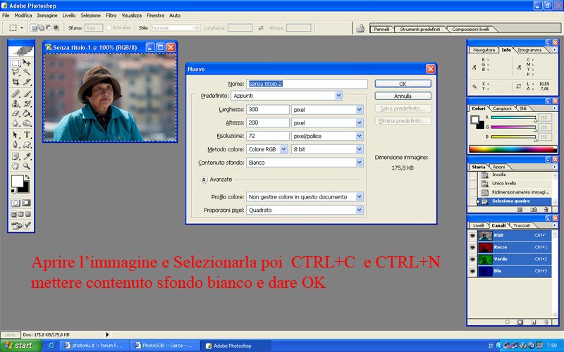
Task: Select the Custom Shape tool
Action: (27, 145)
